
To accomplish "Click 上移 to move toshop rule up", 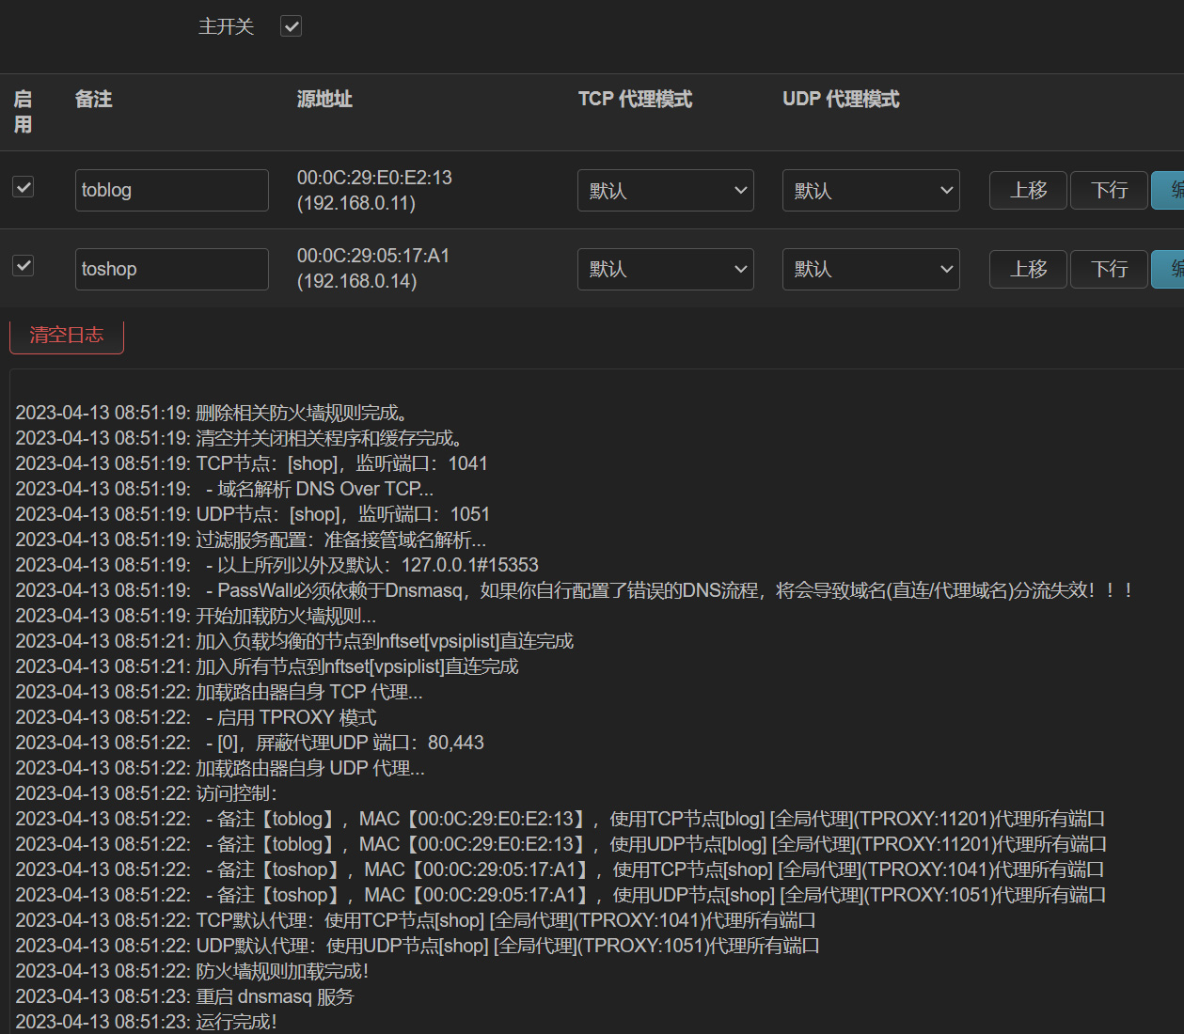I will [x=1027, y=269].
